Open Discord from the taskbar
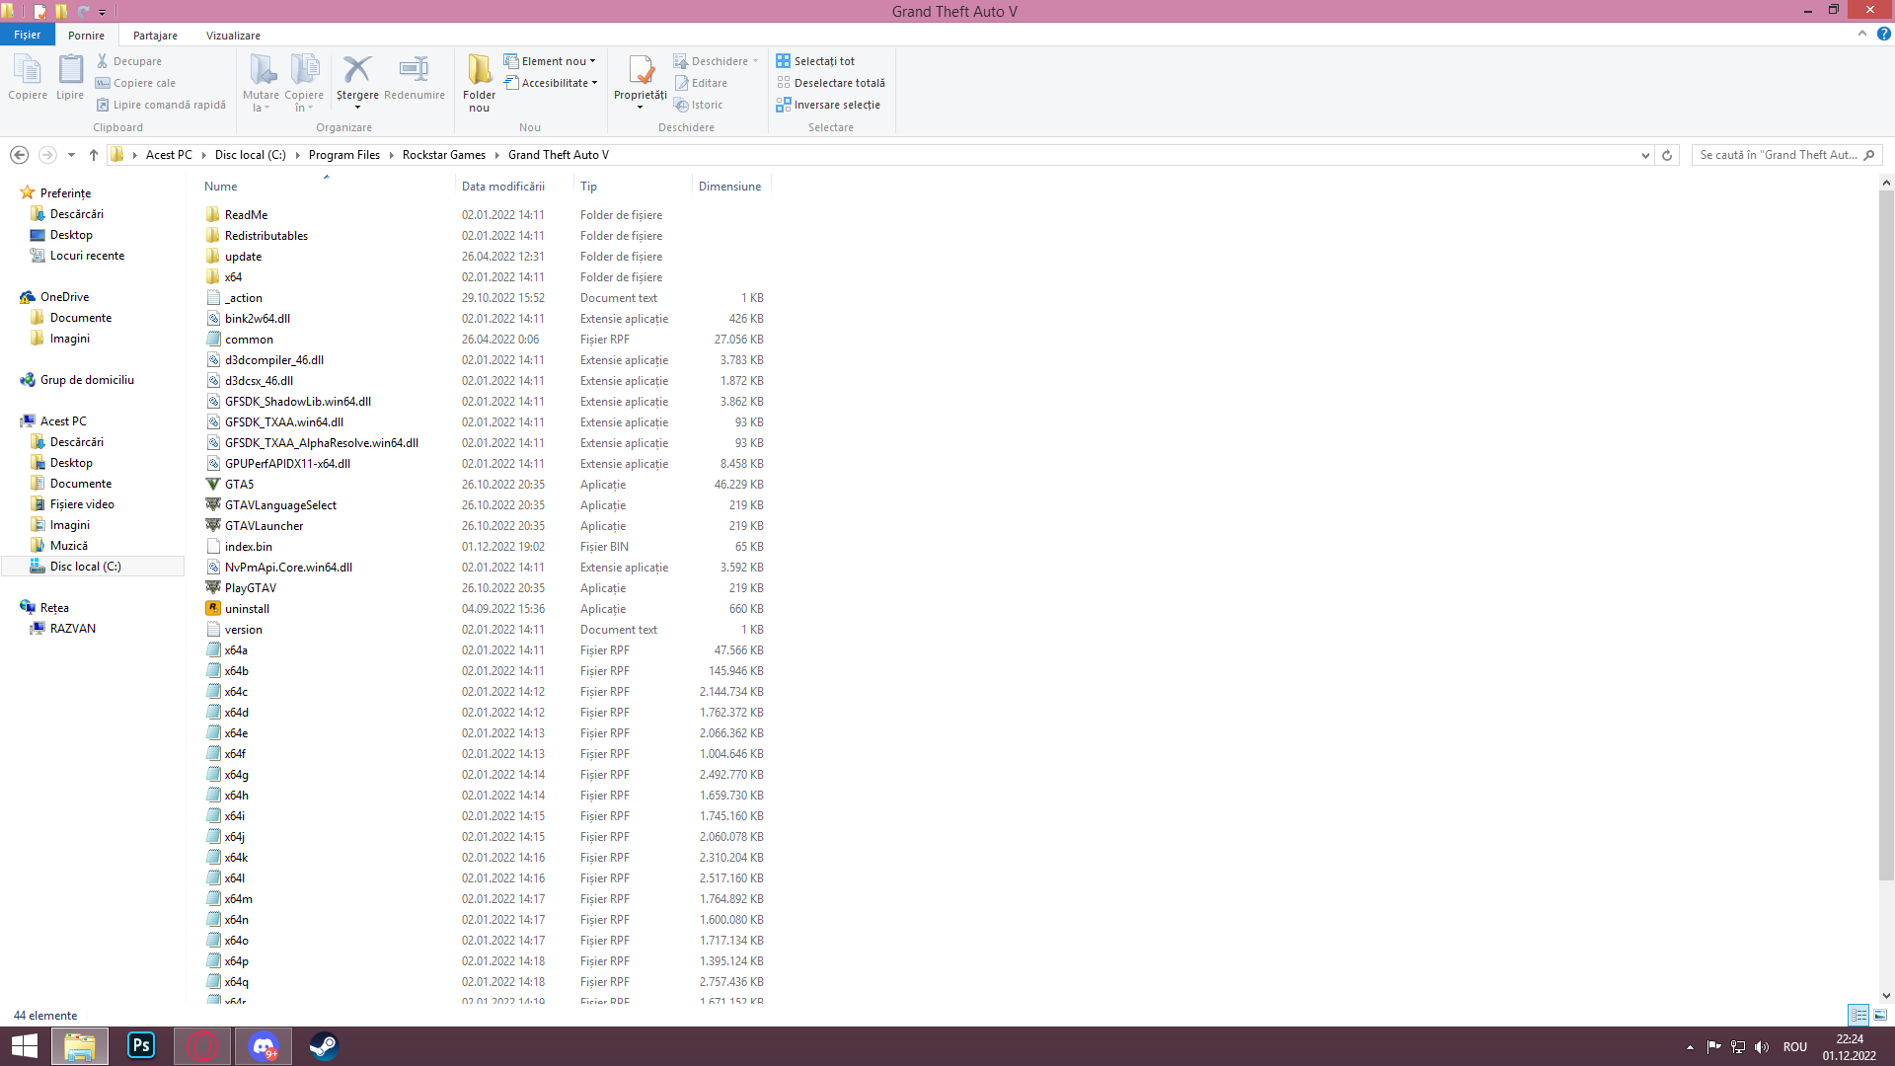 click(x=264, y=1045)
